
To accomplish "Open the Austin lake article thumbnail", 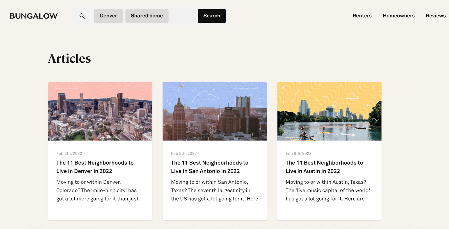I will (x=329, y=111).
